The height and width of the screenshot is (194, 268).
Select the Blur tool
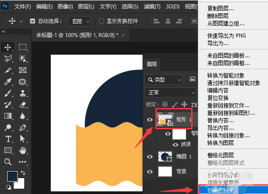click(23, 116)
